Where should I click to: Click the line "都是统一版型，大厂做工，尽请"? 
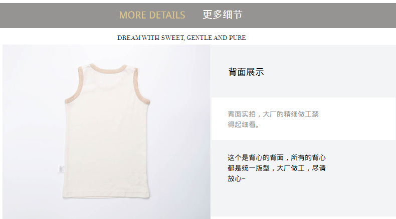pos(277,168)
